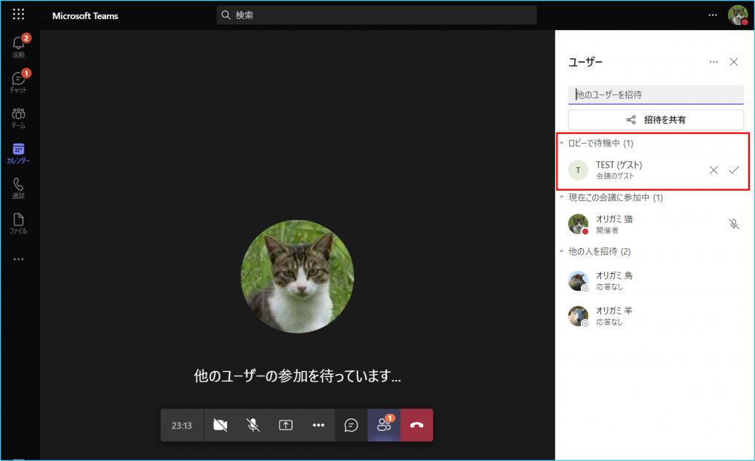Hang up the call with red button

point(417,425)
